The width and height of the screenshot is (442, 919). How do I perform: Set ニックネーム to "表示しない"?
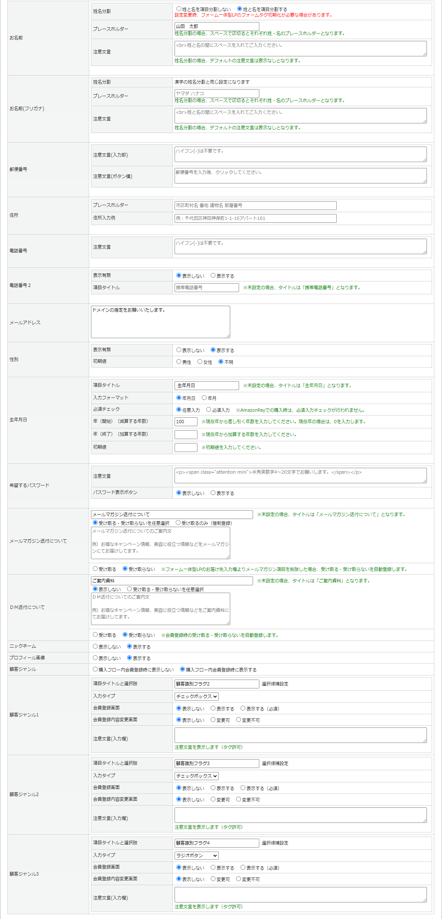[95, 646]
